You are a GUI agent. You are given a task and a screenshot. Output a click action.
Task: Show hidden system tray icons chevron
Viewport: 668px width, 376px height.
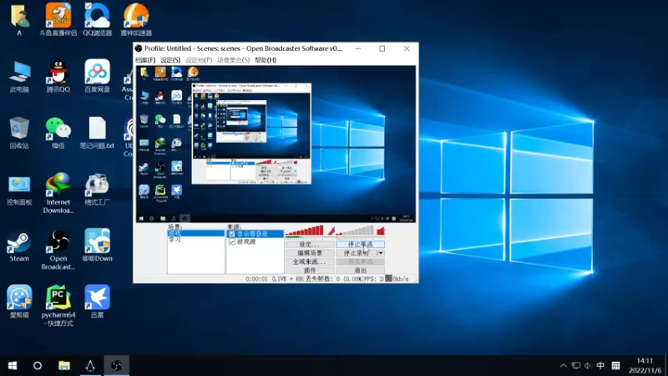pos(563,366)
